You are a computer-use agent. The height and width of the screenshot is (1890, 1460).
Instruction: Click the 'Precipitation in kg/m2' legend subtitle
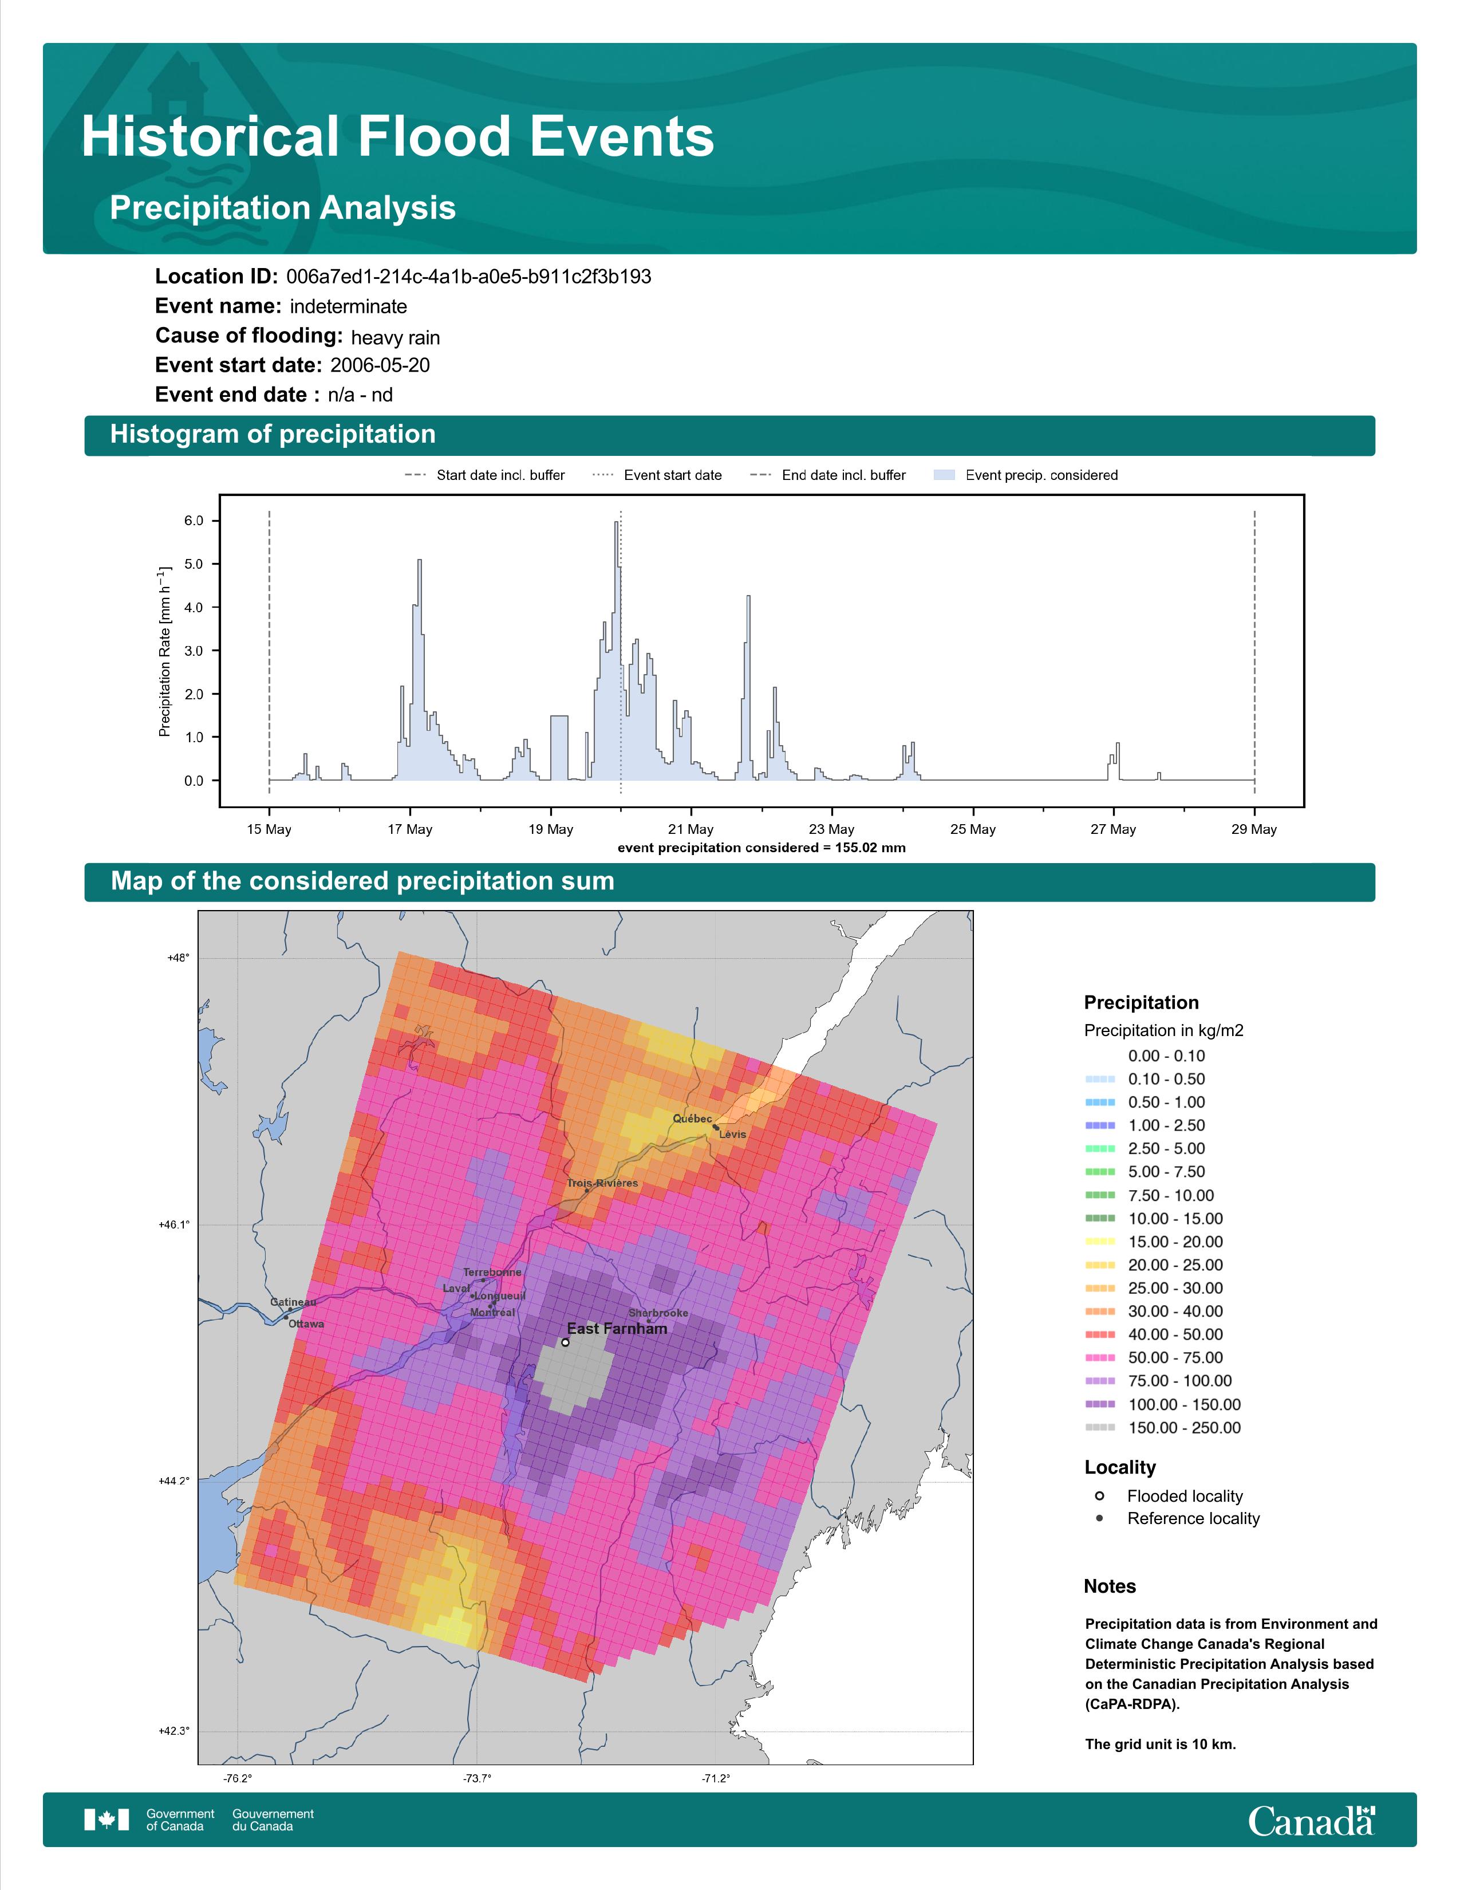1163,1031
